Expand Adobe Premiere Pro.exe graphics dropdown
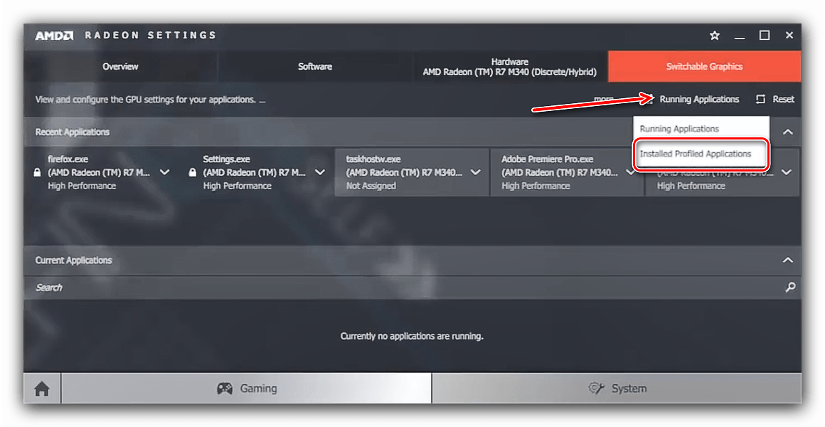The height and width of the screenshot is (427, 825). coord(630,172)
